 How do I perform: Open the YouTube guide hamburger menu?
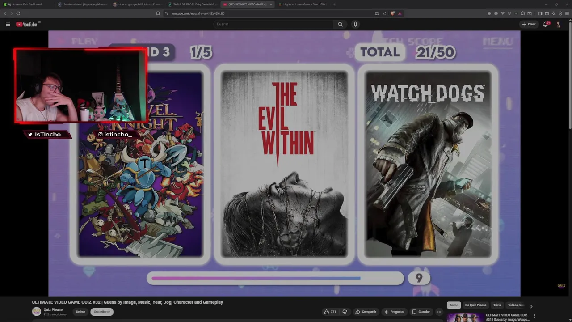click(8, 24)
